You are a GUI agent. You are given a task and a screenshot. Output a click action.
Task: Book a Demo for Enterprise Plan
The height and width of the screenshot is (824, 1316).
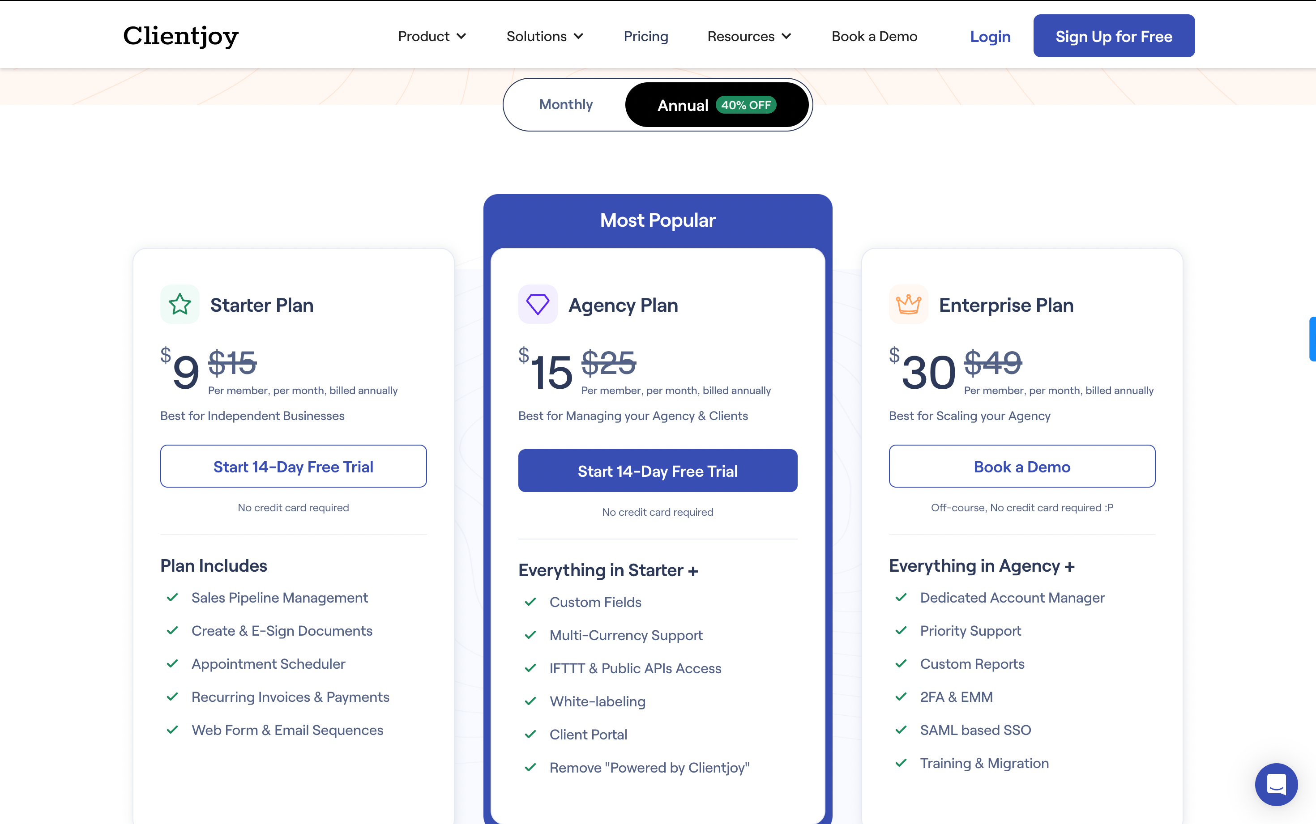coord(1021,466)
